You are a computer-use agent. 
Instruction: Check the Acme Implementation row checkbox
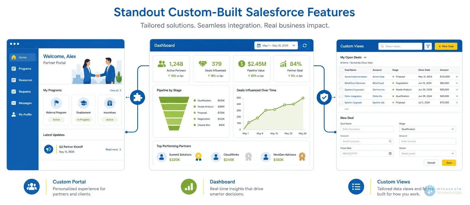tap(341, 77)
